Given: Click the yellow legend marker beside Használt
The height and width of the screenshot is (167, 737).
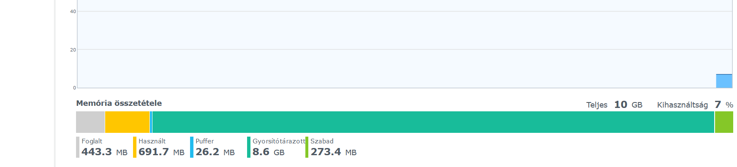Looking at the screenshot, I should click(x=135, y=147).
